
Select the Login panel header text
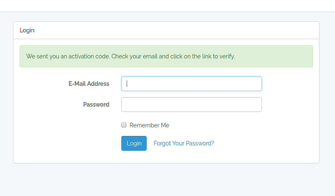pyautogui.click(x=27, y=30)
